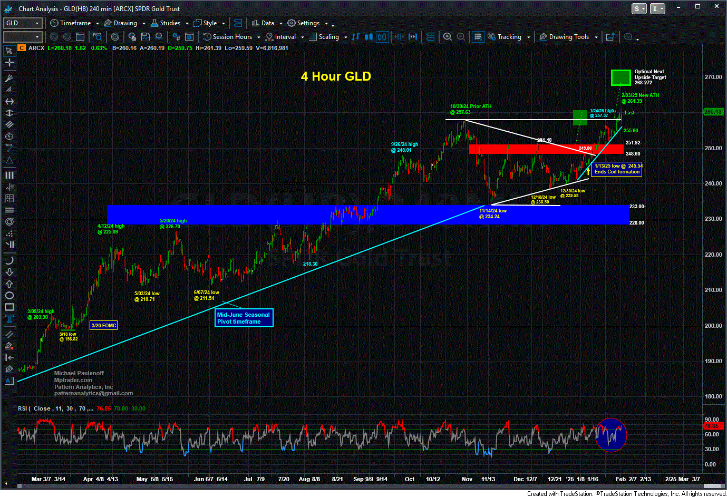This screenshot has width=727, height=497.
Task: Open the Style menu
Action: click(x=206, y=23)
